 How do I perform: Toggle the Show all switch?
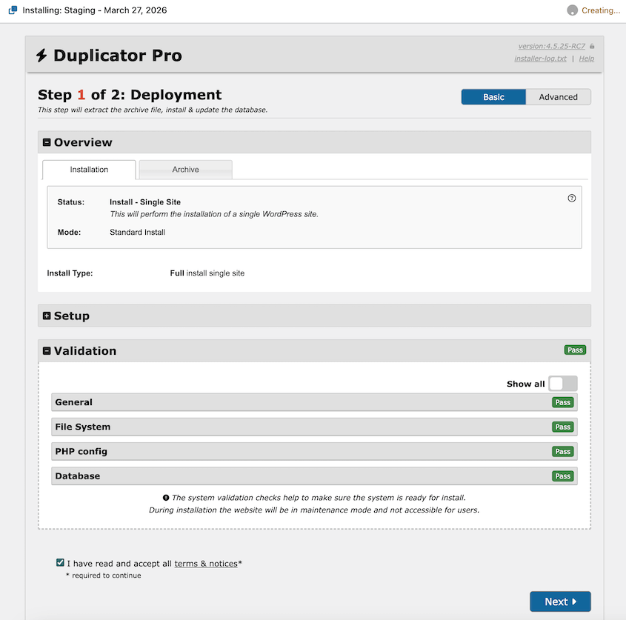point(563,384)
